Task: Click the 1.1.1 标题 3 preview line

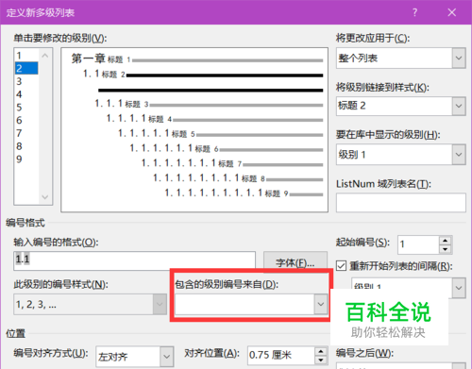Action: [209, 104]
